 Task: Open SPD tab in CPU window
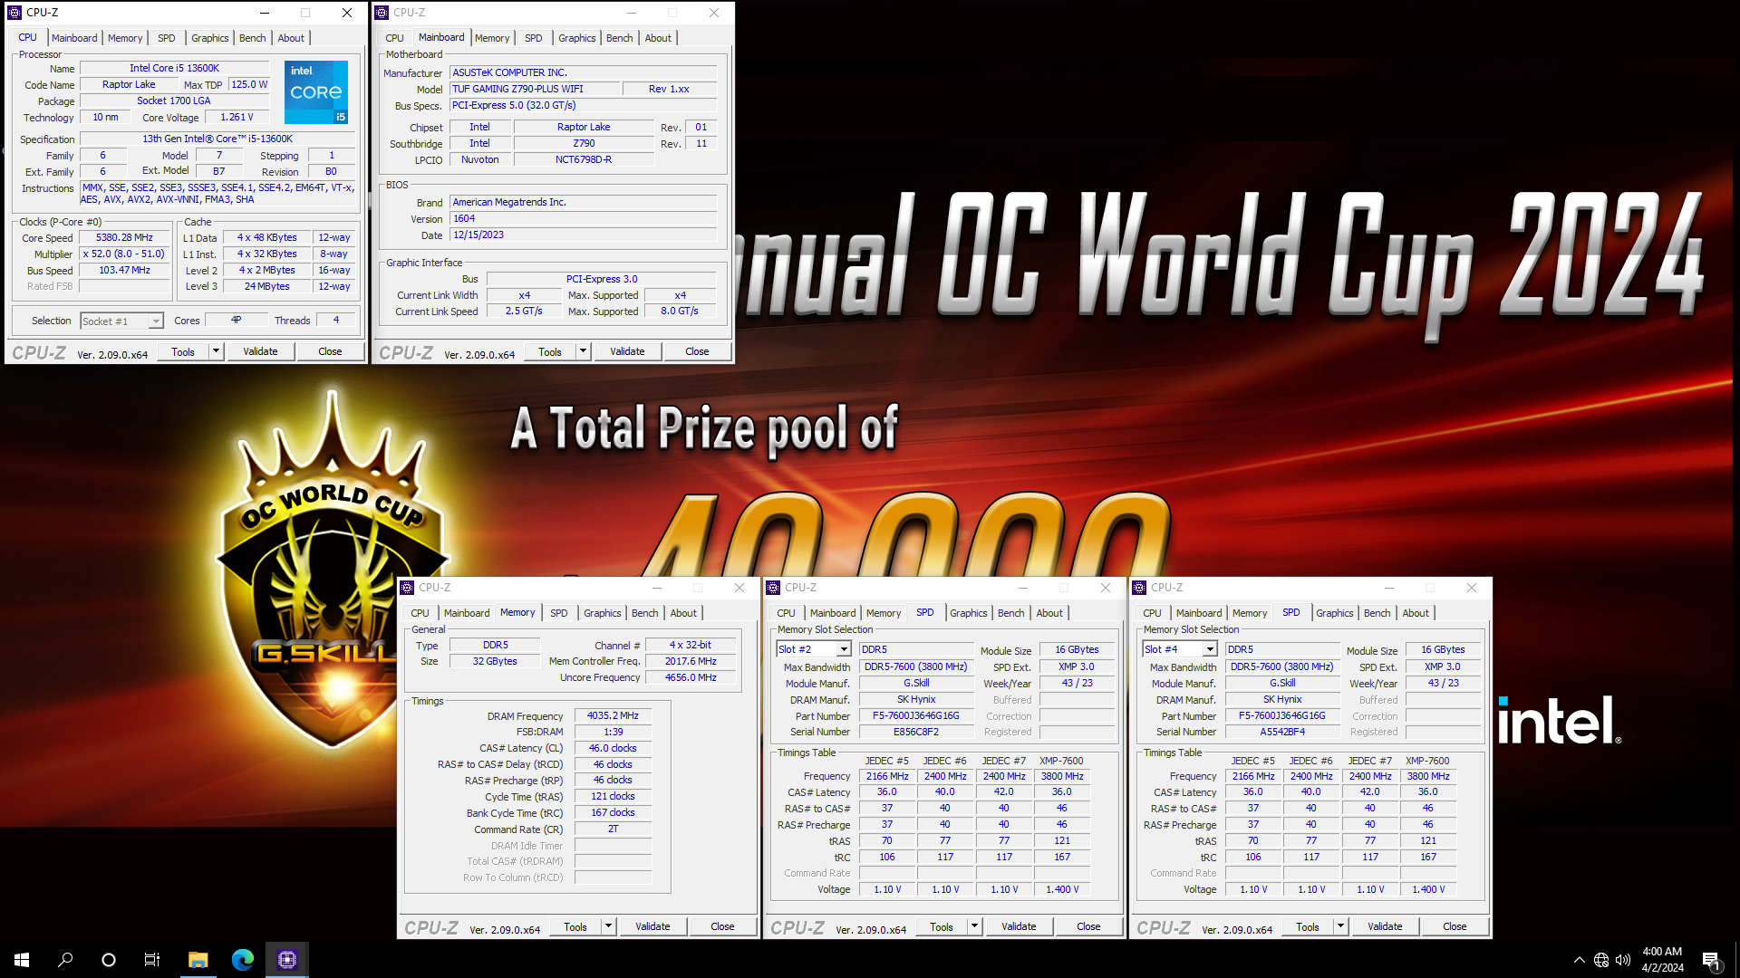point(167,38)
